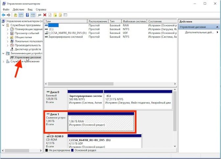Click the disk map scroll down arrow
The height and width of the screenshot is (159, 221).
pyautogui.click(x=175, y=146)
